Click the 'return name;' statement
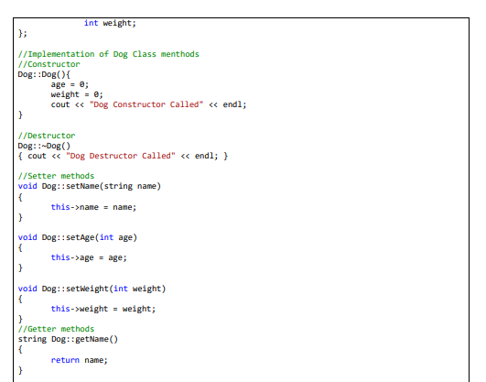 (x=80, y=360)
